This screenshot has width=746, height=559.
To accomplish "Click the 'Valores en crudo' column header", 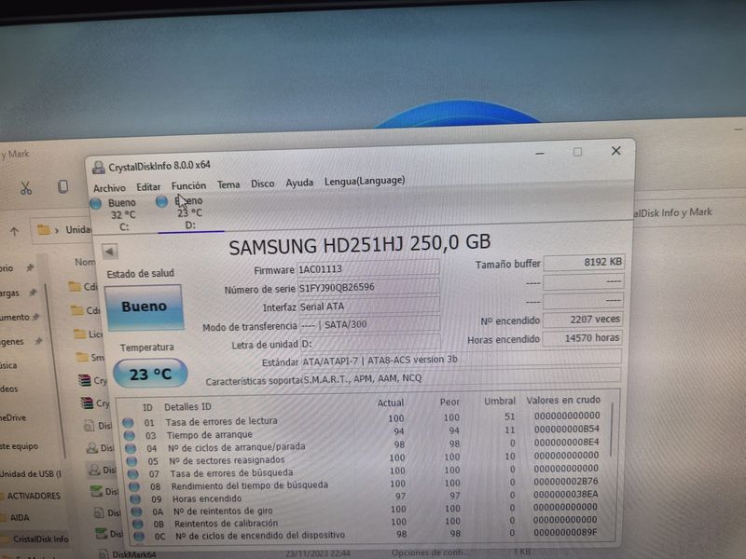I will pos(563,401).
